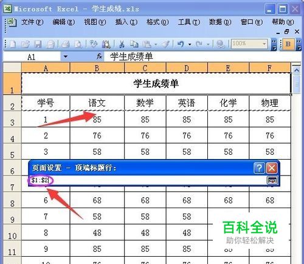Click the Undo arrow icon
The image size is (304, 264).
181,44
